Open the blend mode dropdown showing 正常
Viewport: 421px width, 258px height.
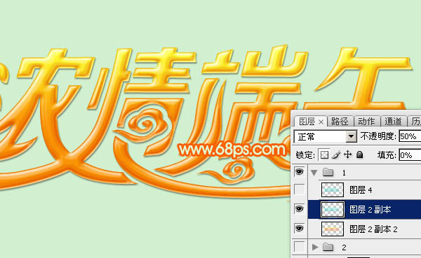tap(326, 137)
